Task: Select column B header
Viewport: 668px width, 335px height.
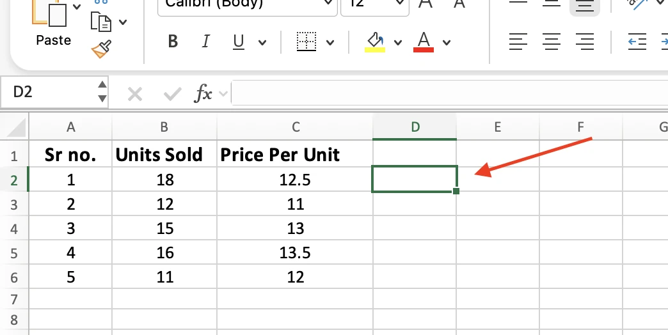Action: tap(164, 127)
